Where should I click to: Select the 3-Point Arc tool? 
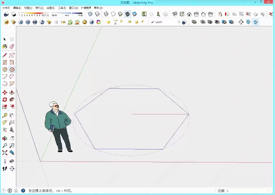[5, 84]
